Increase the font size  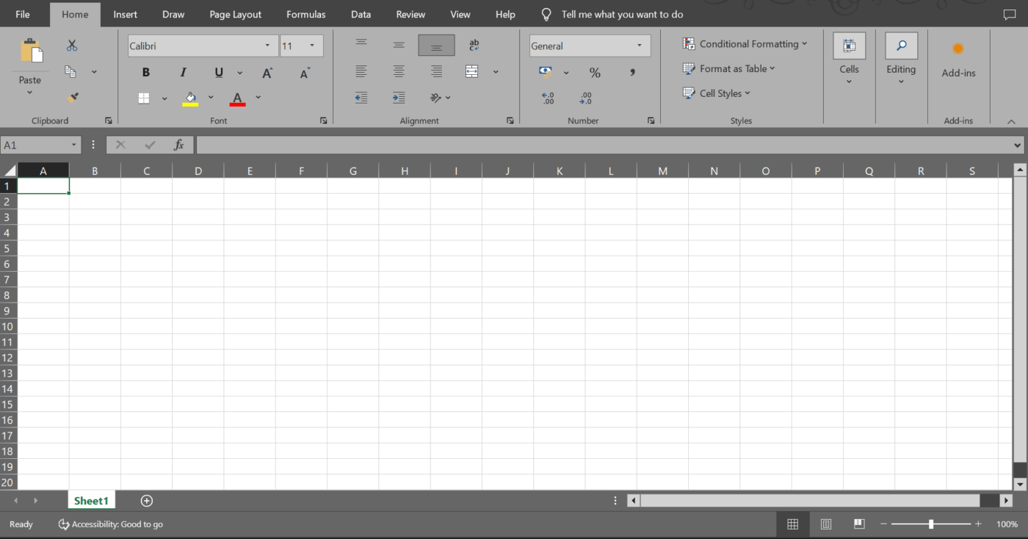coord(267,73)
